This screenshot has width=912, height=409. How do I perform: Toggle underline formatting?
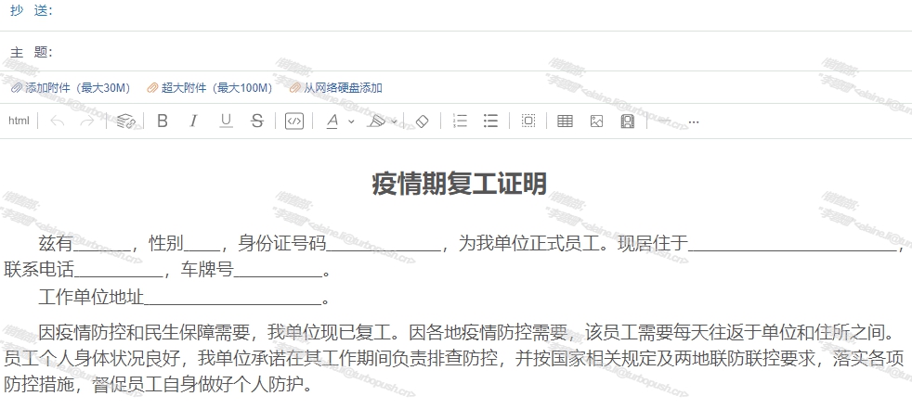point(226,121)
